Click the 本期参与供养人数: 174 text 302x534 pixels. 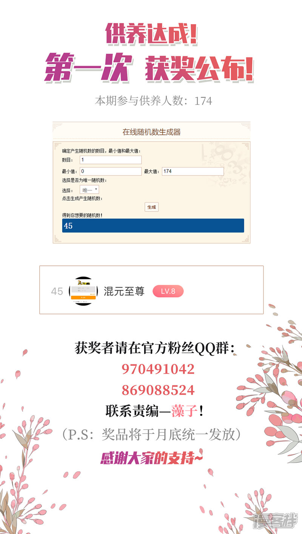[x=153, y=101]
